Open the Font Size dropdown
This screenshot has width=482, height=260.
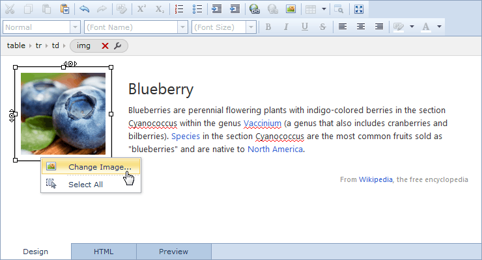click(x=250, y=27)
